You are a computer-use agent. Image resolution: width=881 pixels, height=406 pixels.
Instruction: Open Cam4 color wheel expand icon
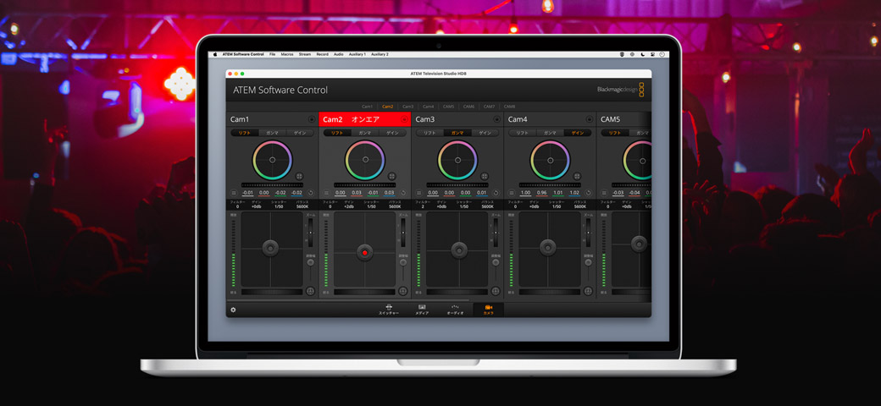pos(578,176)
